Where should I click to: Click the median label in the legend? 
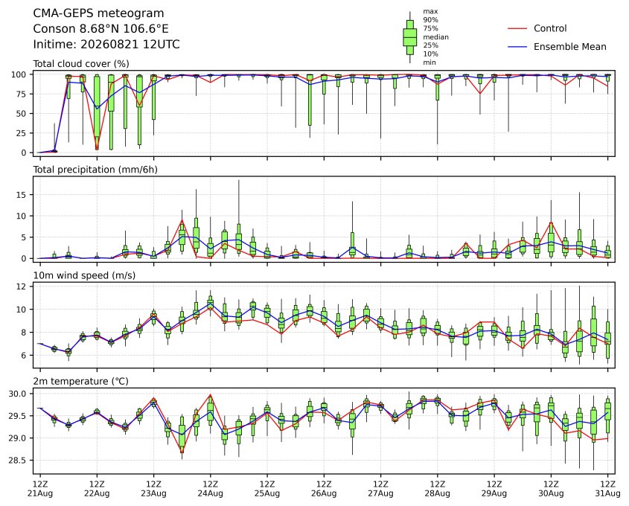(435, 37)
